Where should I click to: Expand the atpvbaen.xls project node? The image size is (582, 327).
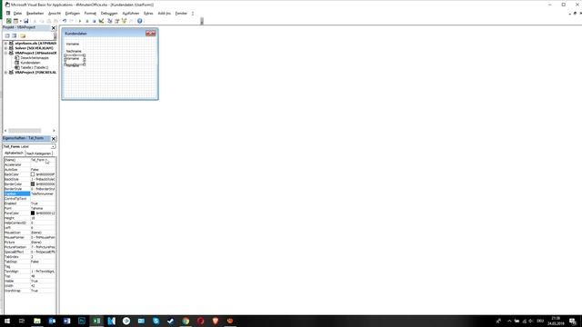pos(5,44)
